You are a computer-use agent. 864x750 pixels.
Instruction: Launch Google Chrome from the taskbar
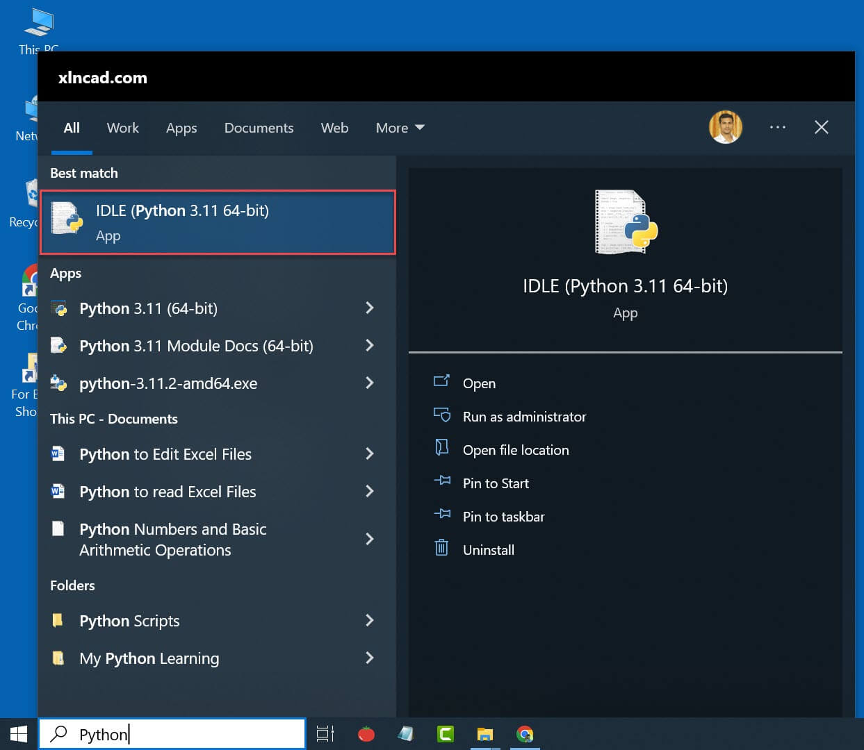coord(525,734)
